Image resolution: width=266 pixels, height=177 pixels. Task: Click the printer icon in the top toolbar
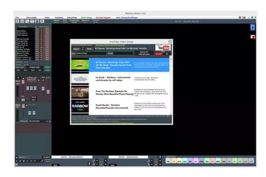37,21
